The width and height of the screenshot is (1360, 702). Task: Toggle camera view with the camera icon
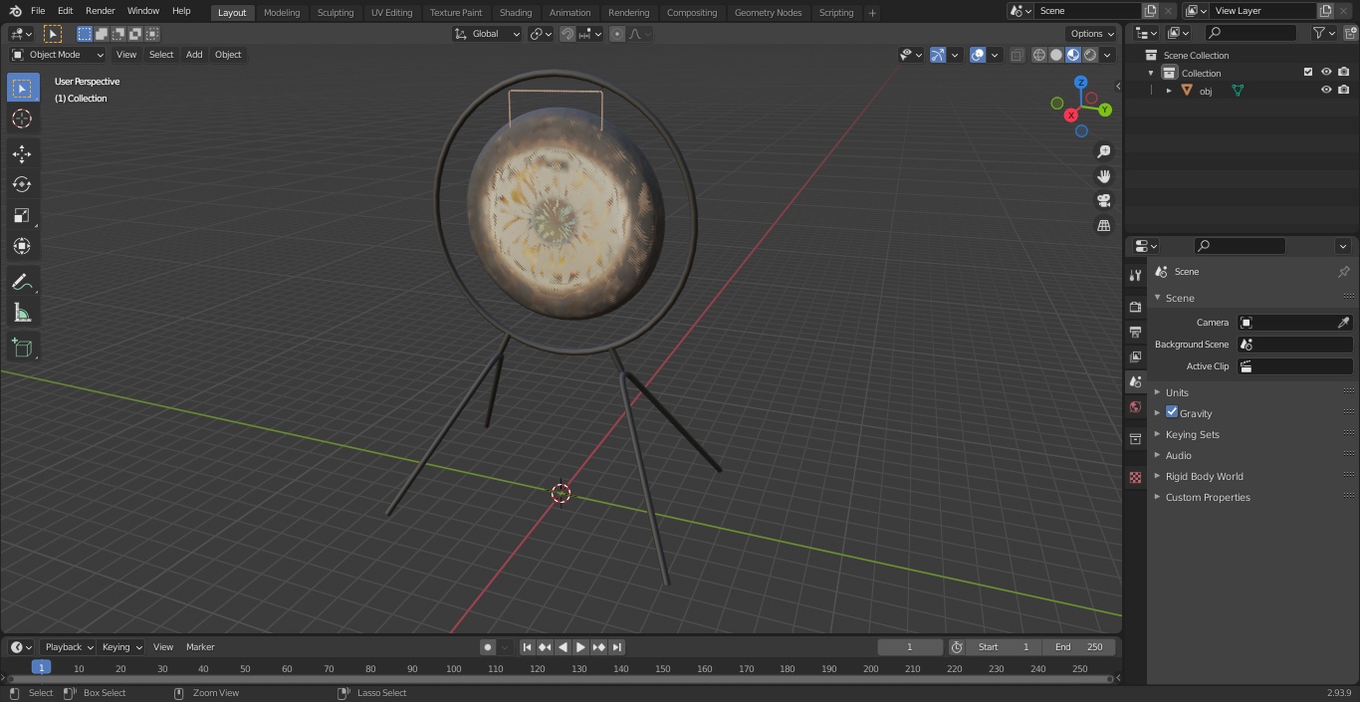[x=1103, y=201]
